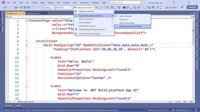This screenshot has height=112, width=200.
Task: Open the Output panel tab
Action: pos(19,105)
